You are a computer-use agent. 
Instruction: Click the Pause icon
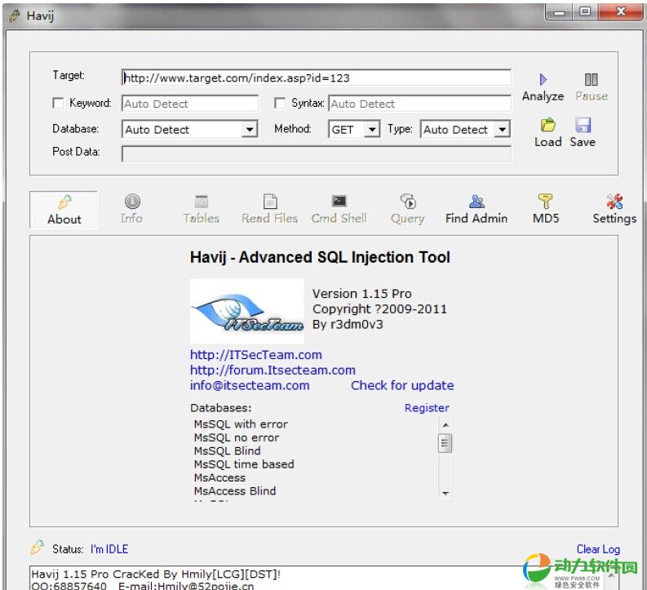(592, 80)
